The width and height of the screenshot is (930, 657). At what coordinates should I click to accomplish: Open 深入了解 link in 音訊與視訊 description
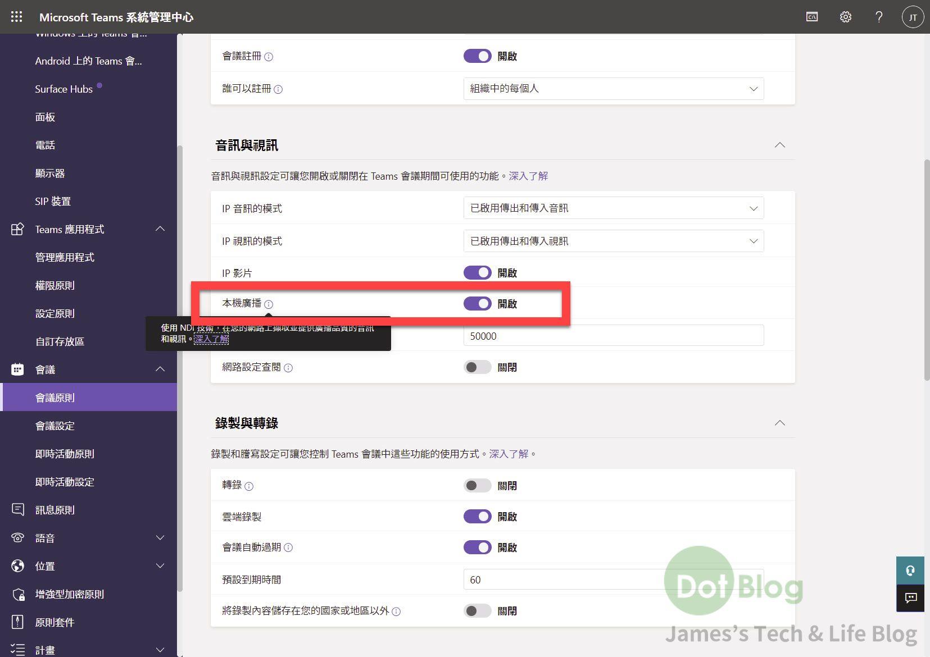[x=528, y=176]
